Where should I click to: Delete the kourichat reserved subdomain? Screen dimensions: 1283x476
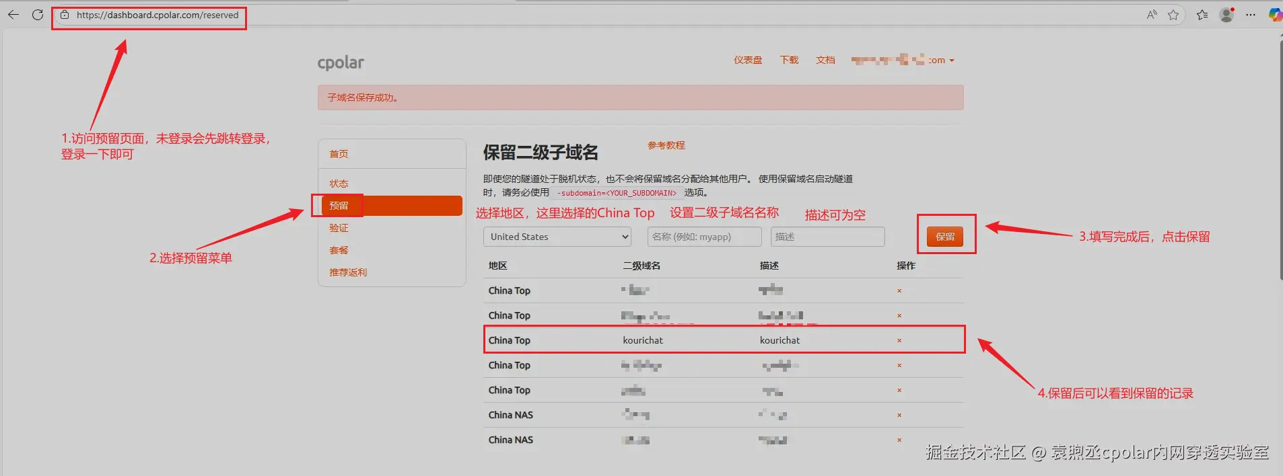(899, 341)
